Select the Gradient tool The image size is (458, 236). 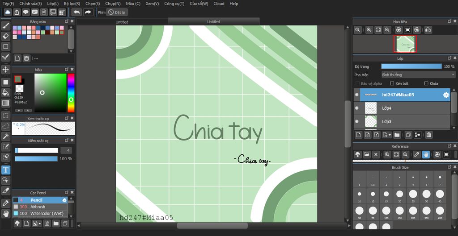tap(5, 103)
